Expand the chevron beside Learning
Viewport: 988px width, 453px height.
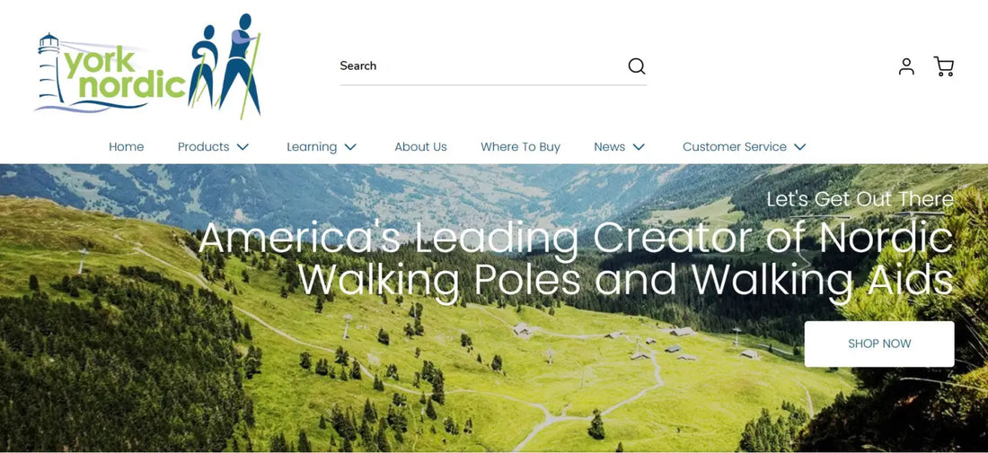(351, 147)
